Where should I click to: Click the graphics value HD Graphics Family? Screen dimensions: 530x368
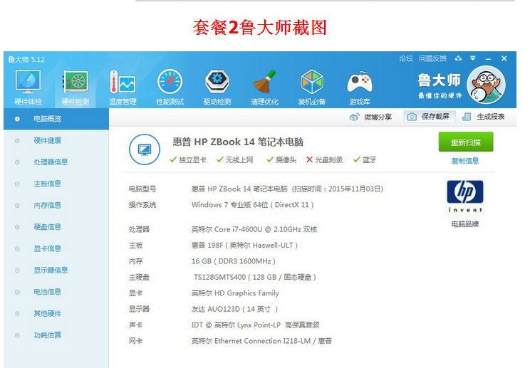(235, 293)
